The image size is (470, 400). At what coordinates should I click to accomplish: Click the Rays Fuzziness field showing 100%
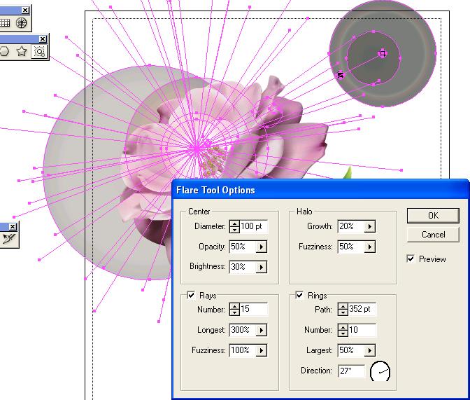tap(243, 350)
